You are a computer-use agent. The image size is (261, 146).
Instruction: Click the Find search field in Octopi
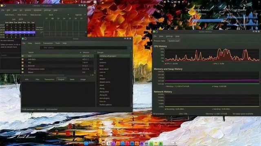click(83, 48)
